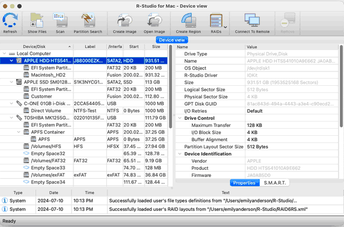Image resolution: width=344 pixels, height=227 pixels.
Task: Click the Value properties column header
Action: tap(292, 47)
